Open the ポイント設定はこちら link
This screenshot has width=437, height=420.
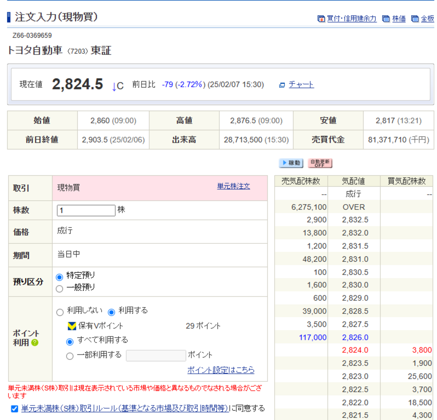pos(221,370)
